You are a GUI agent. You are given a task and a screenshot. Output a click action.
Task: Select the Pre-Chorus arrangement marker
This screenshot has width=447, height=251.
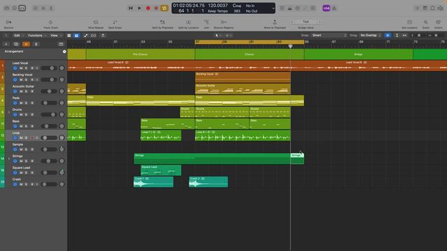(140, 54)
